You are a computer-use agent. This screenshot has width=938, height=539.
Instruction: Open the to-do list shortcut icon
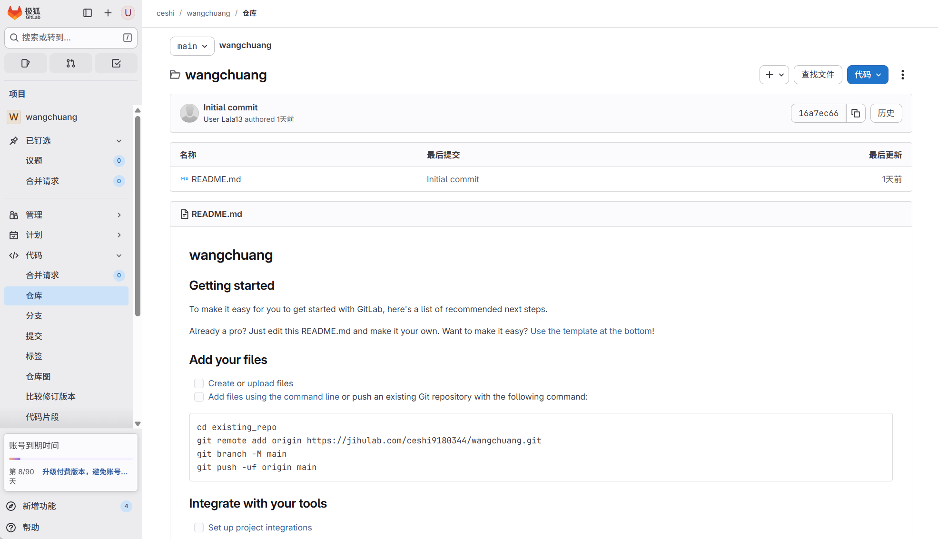click(x=116, y=63)
